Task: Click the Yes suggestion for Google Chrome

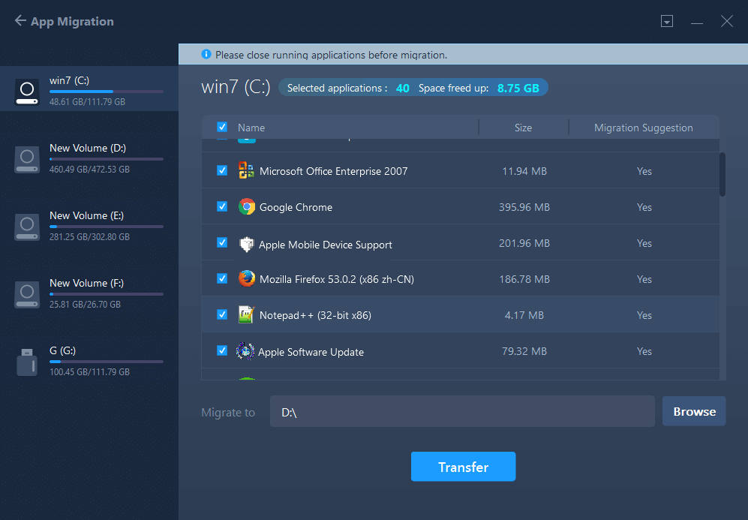Action: pos(644,207)
